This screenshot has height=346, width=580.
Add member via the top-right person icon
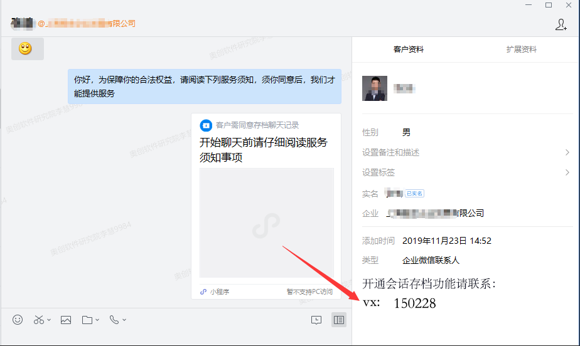click(561, 24)
